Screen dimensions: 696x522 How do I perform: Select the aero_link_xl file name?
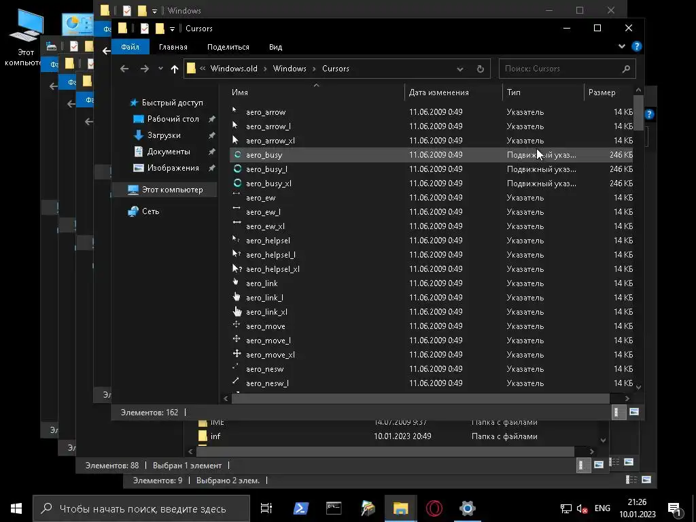coord(266,312)
